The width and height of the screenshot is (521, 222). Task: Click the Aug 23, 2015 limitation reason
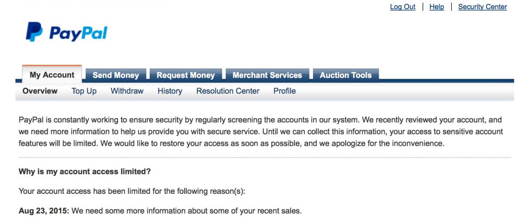pyautogui.click(x=160, y=211)
